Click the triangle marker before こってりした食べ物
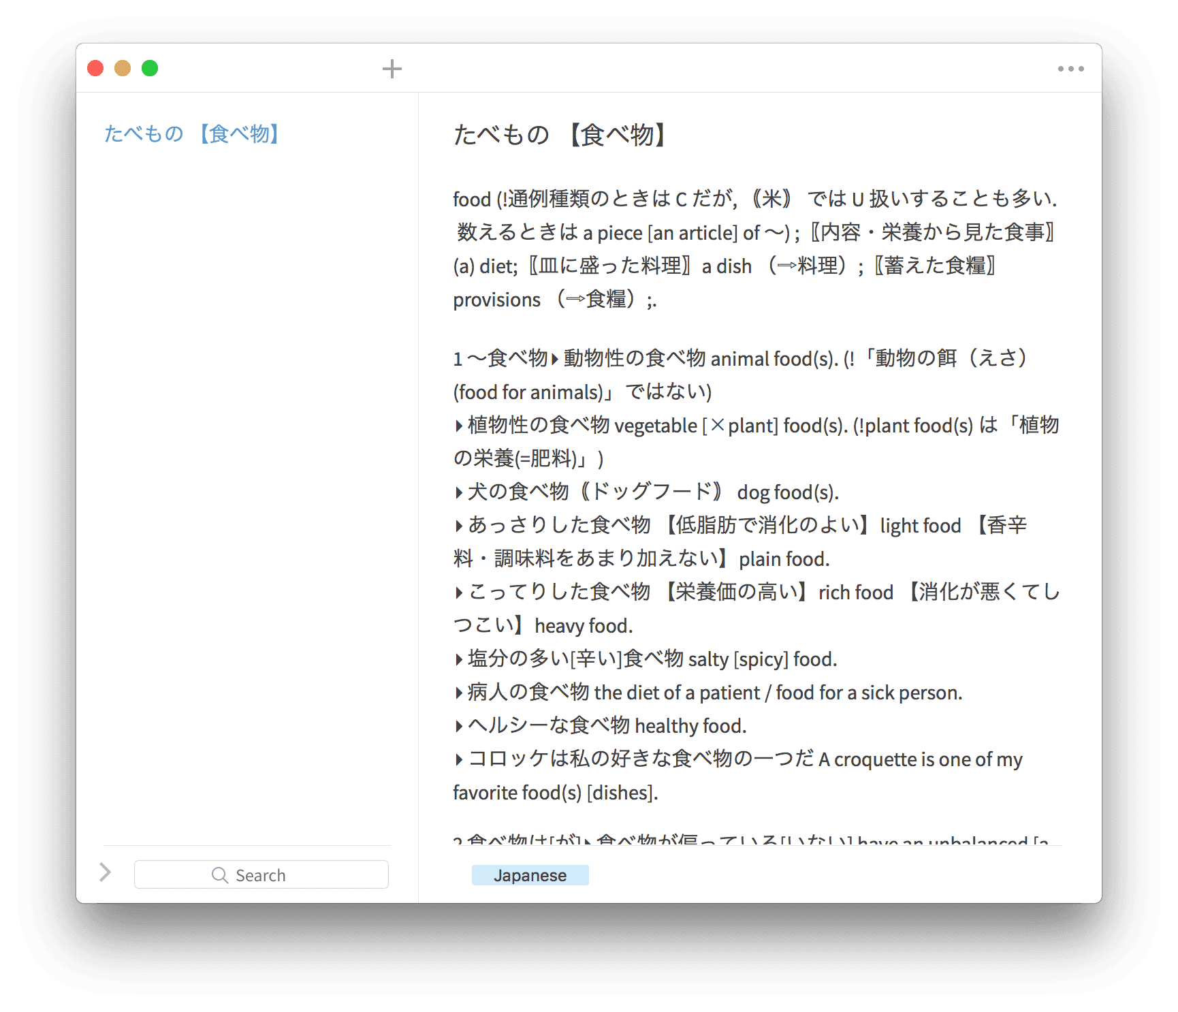This screenshot has width=1178, height=1012. click(x=459, y=593)
